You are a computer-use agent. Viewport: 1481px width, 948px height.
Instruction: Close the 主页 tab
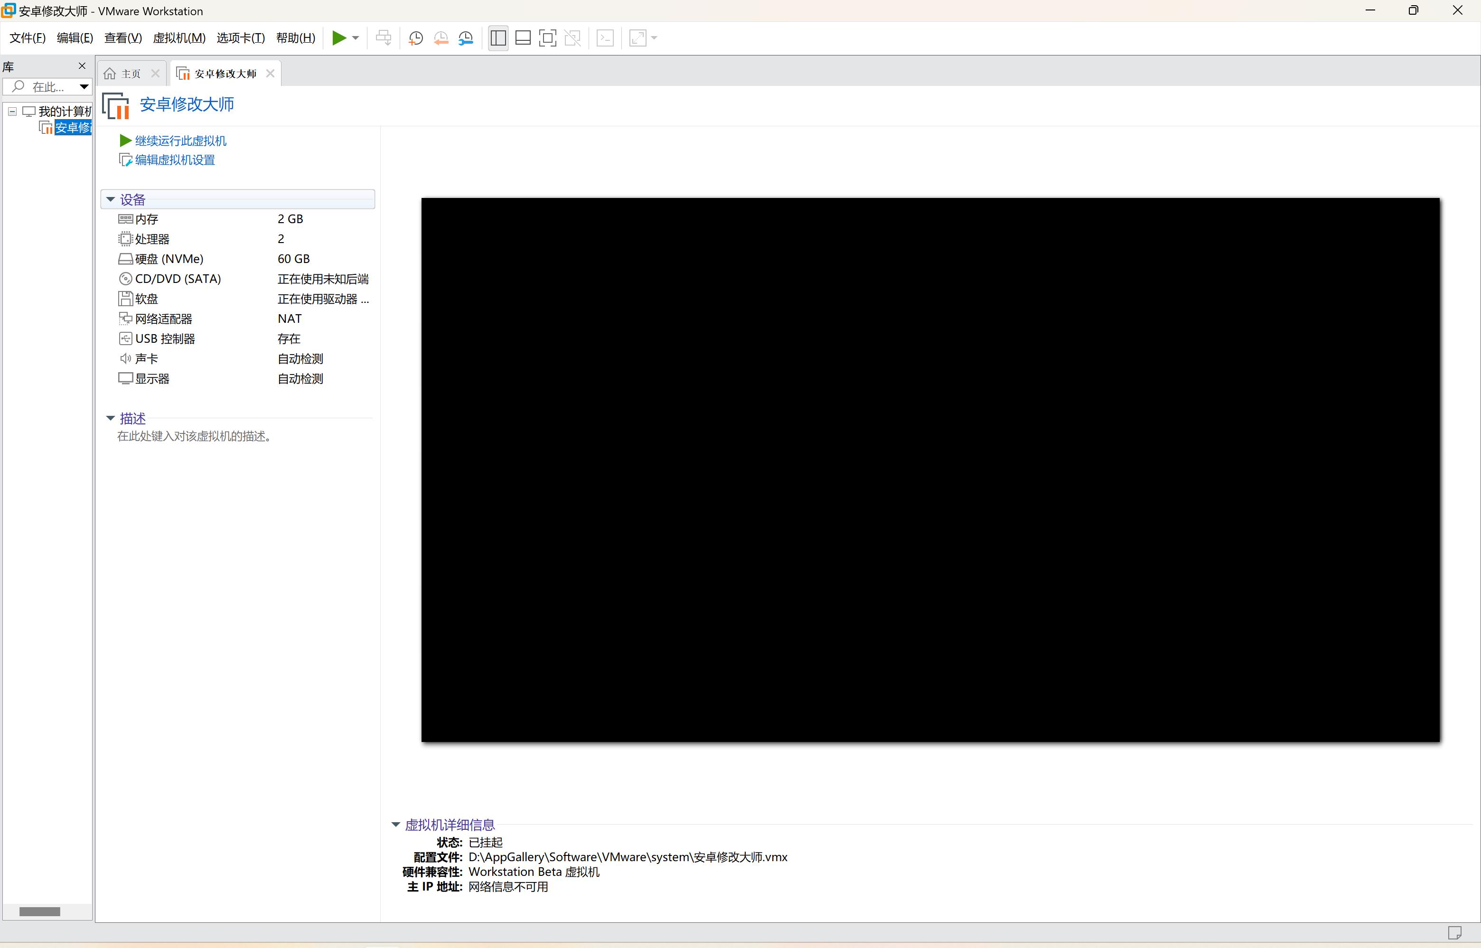pos(156,74)
